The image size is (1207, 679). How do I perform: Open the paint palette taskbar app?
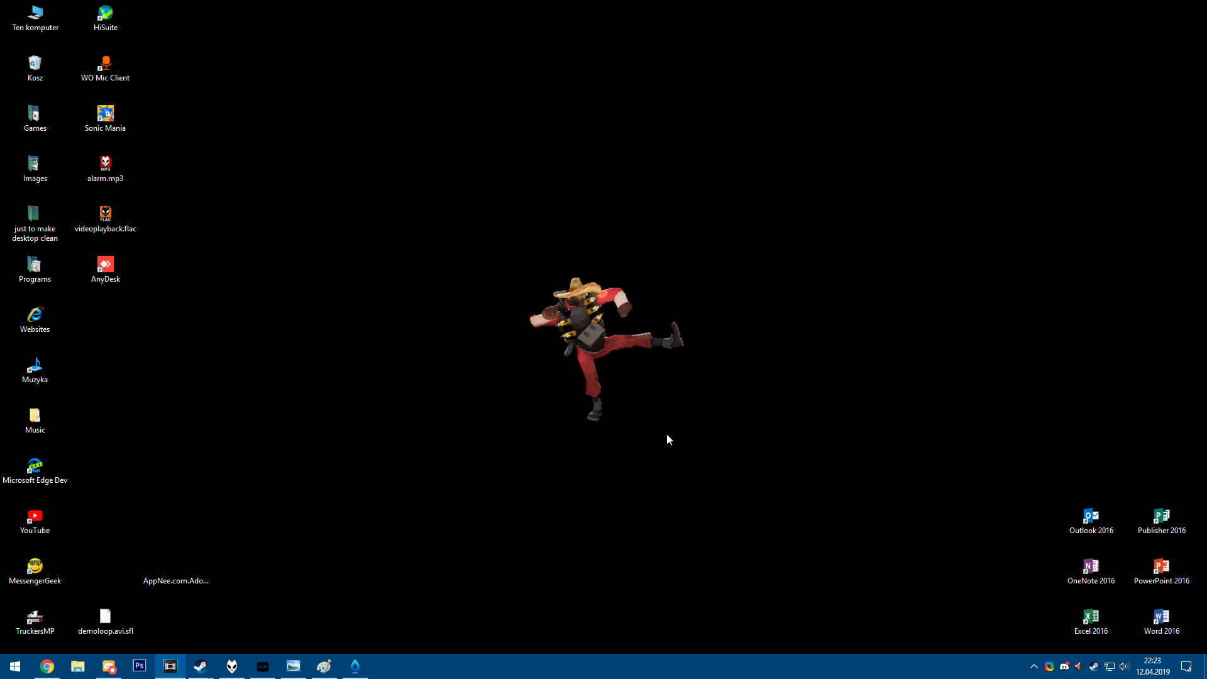coord(324,666)
